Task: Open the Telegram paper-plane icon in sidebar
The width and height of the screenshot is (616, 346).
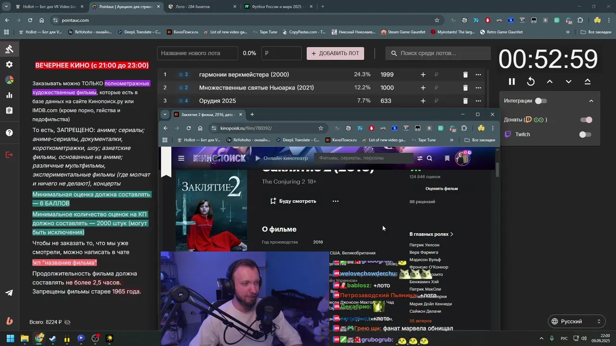Action: pos(9,293)
